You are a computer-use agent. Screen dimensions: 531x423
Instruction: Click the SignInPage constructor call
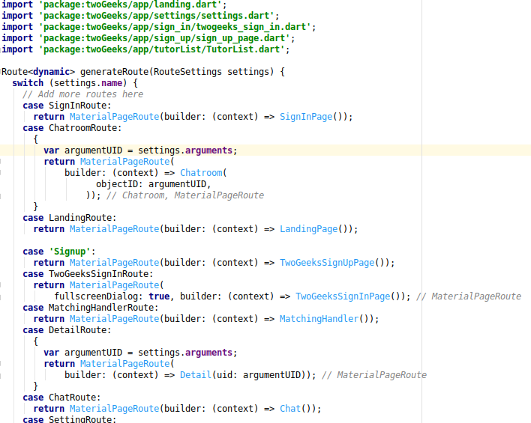(306, 117)
